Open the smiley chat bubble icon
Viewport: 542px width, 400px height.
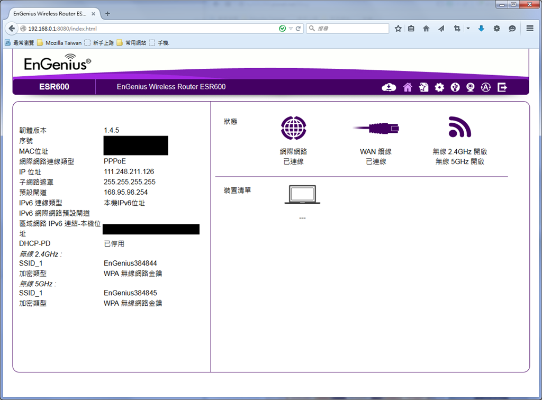pyautogui.click(x=512, y=29)
